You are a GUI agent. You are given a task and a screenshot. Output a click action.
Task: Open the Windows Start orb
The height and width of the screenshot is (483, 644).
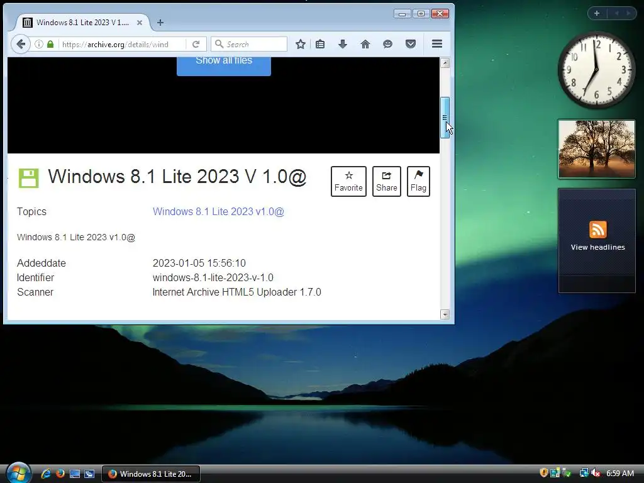[18, 473]
